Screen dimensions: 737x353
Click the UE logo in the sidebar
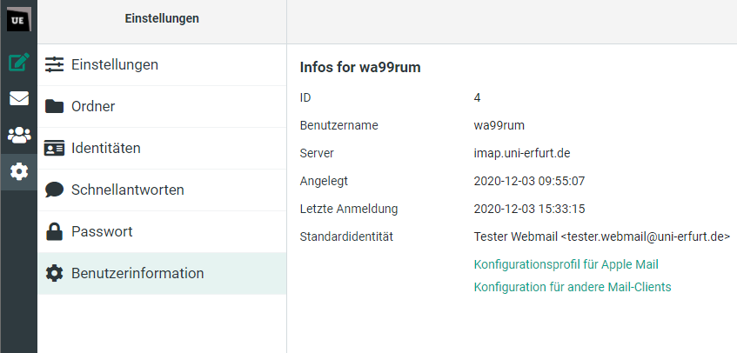[18, 20]
